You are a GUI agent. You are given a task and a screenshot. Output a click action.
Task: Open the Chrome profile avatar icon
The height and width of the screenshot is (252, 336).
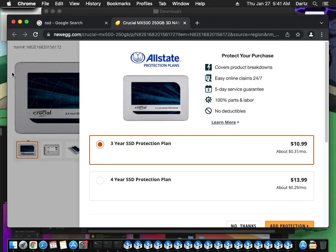[x=311, y=34]
